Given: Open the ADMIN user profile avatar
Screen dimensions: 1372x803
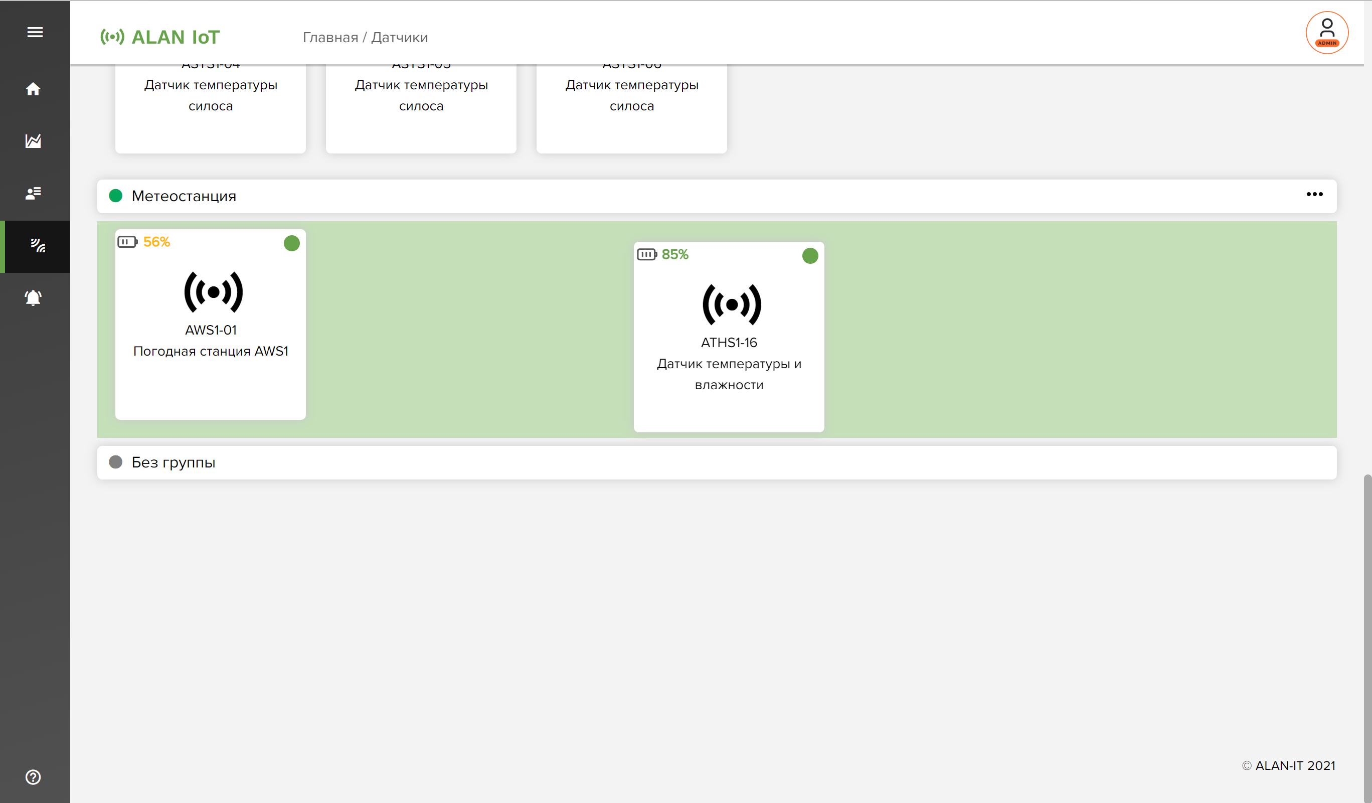Looking at the screenshot, I should 1327,33.
